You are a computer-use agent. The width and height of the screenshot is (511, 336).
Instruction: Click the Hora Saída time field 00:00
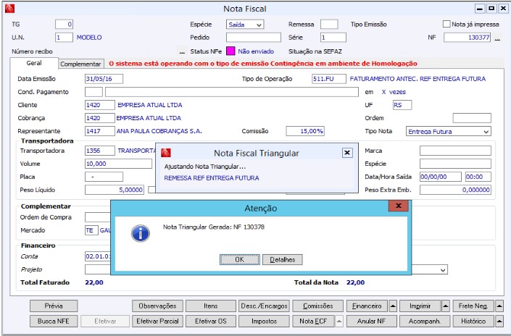tap(478, 177)
